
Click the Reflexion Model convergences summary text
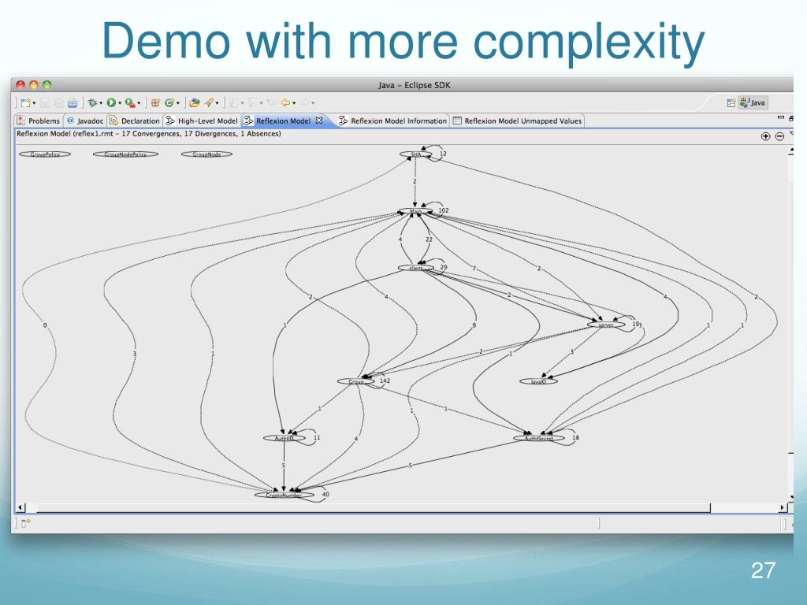coord(149,134)
